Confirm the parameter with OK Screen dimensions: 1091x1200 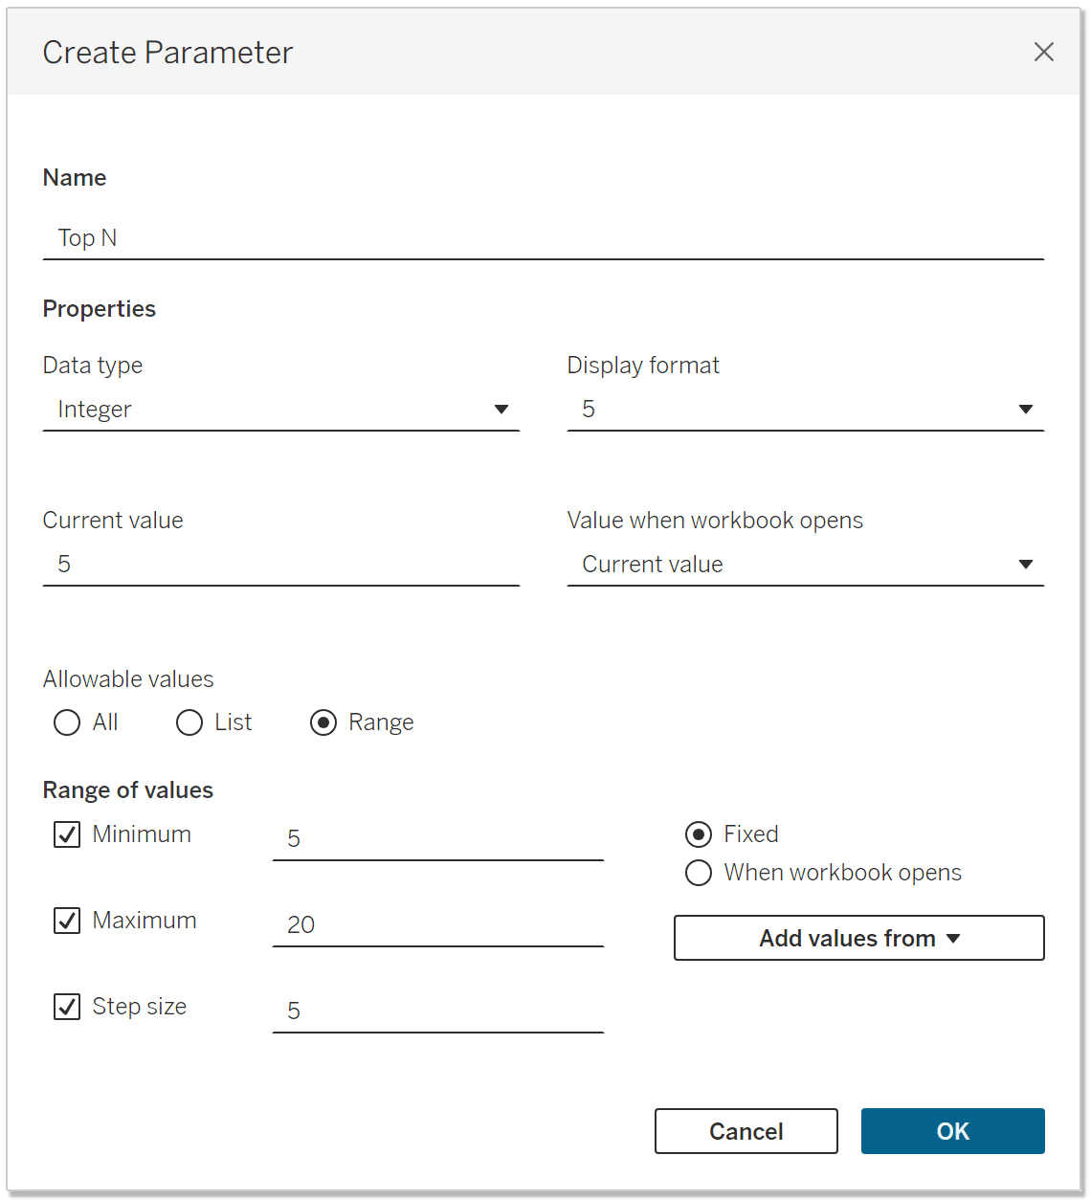click(953, 1131)
